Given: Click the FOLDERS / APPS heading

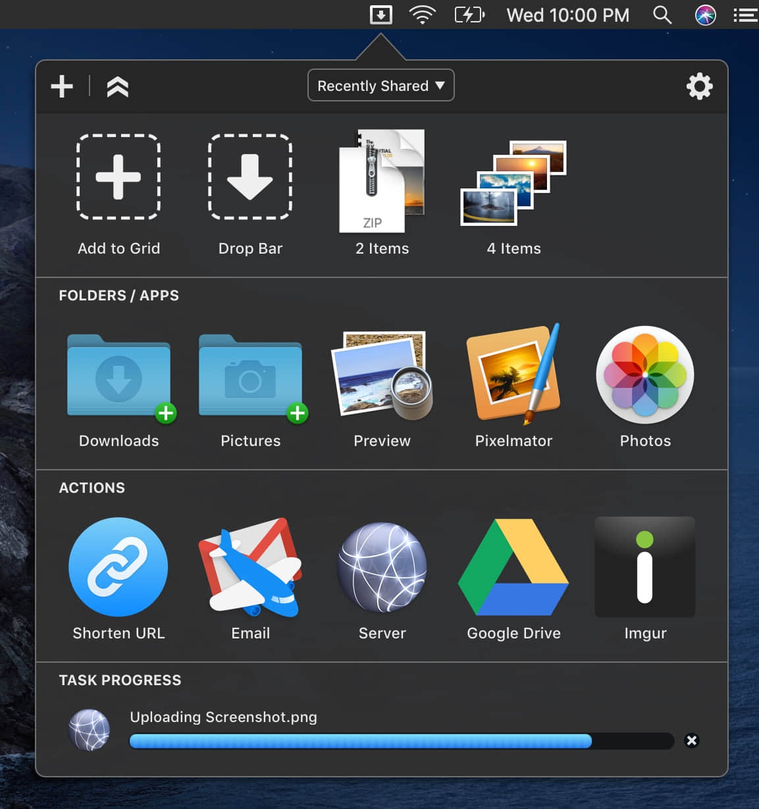Looking at the screenshot, I should (118, 295).
